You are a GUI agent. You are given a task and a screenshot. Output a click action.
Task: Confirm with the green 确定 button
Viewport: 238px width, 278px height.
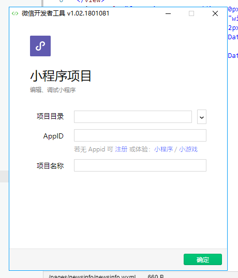203,259
